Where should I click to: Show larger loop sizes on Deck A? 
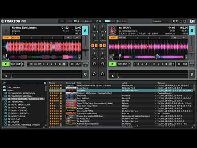click(x=67, y=64)
